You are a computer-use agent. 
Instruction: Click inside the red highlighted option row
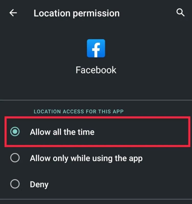[97, 132]
